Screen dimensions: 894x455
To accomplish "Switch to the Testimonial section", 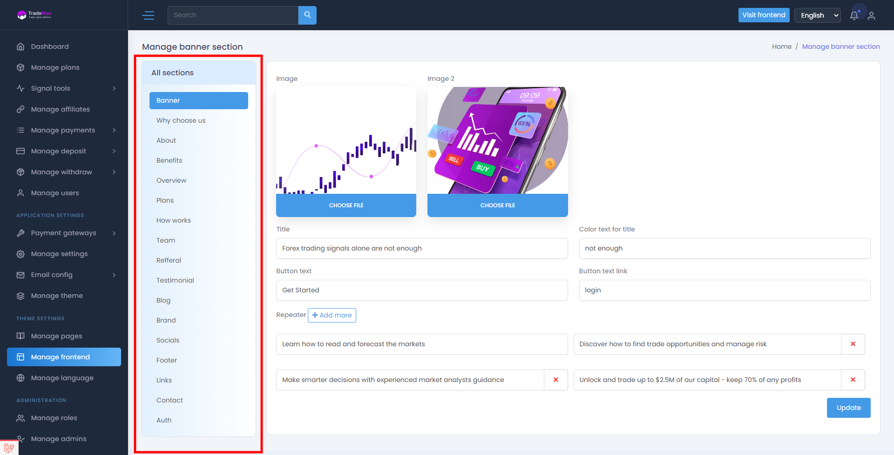I will pos(175,280).
